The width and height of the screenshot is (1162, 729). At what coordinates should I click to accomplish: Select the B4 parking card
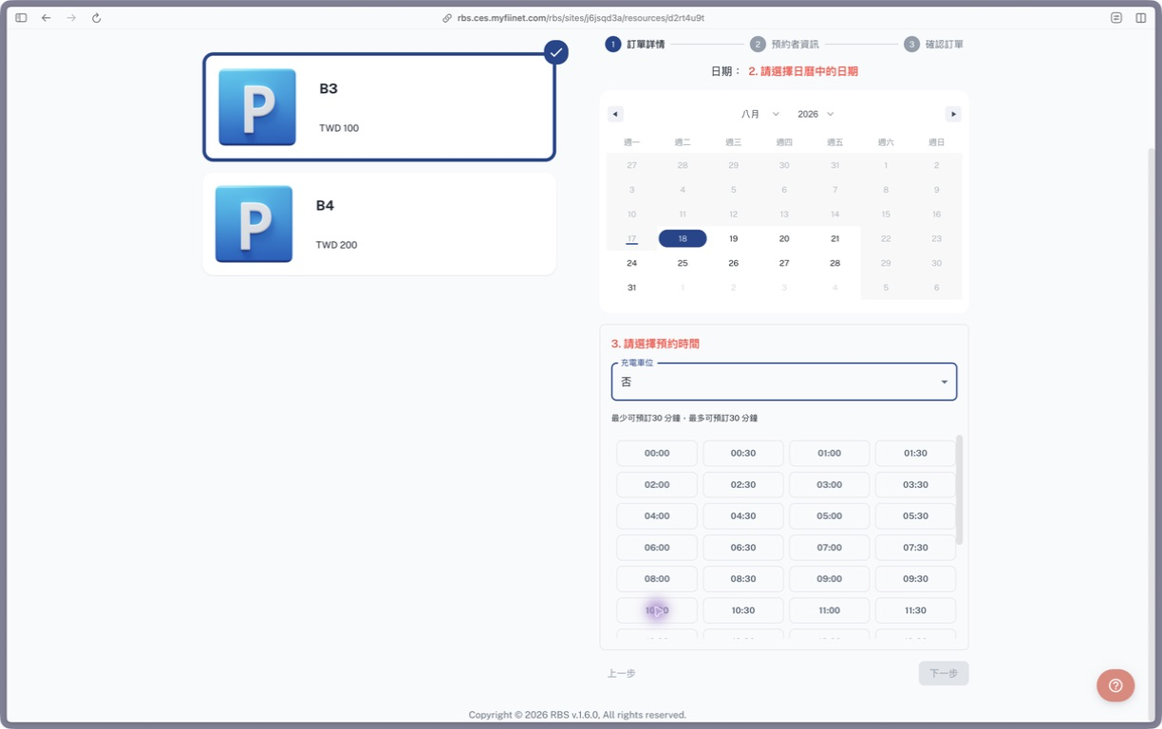[x=379, y=224]
